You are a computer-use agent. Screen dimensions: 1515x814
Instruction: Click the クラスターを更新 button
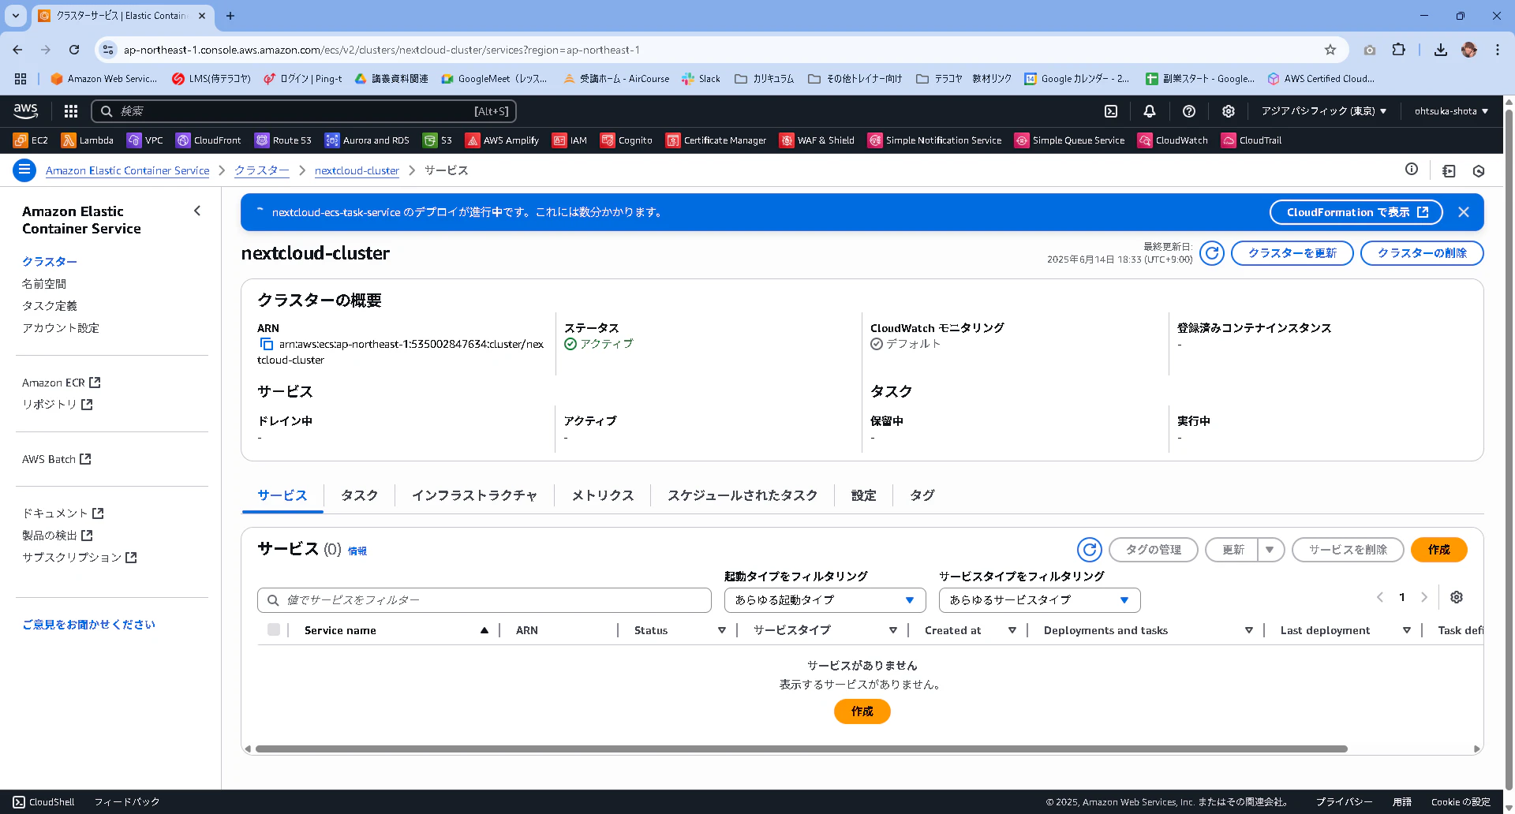pyautogui.click(x=1292, y=253)
